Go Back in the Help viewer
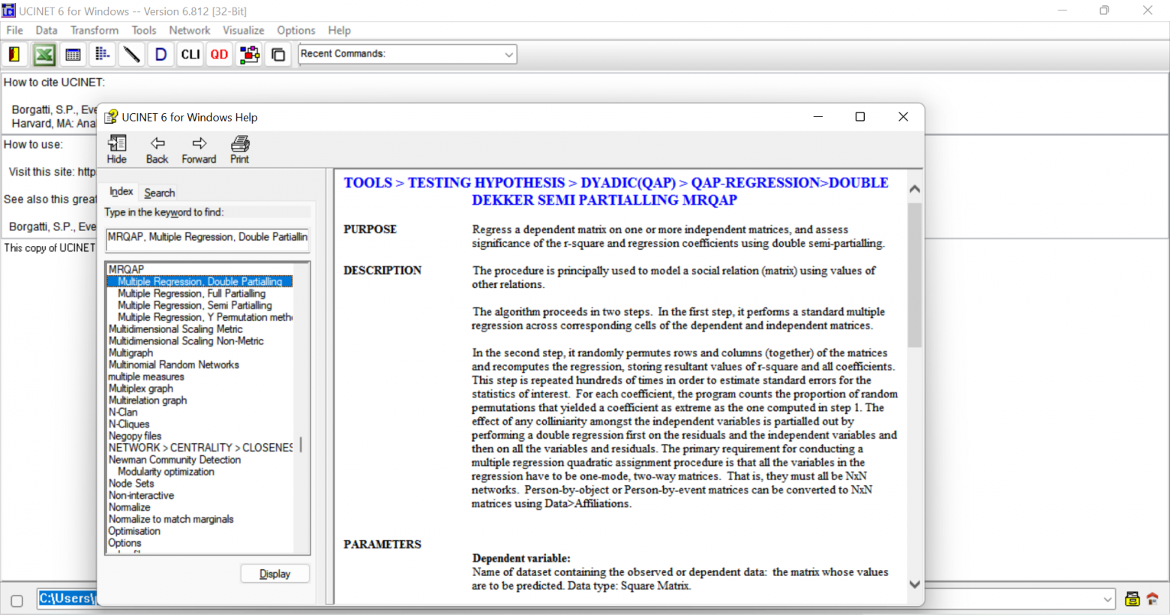This screenshot has height=615, width=1170. pos(157,149)
